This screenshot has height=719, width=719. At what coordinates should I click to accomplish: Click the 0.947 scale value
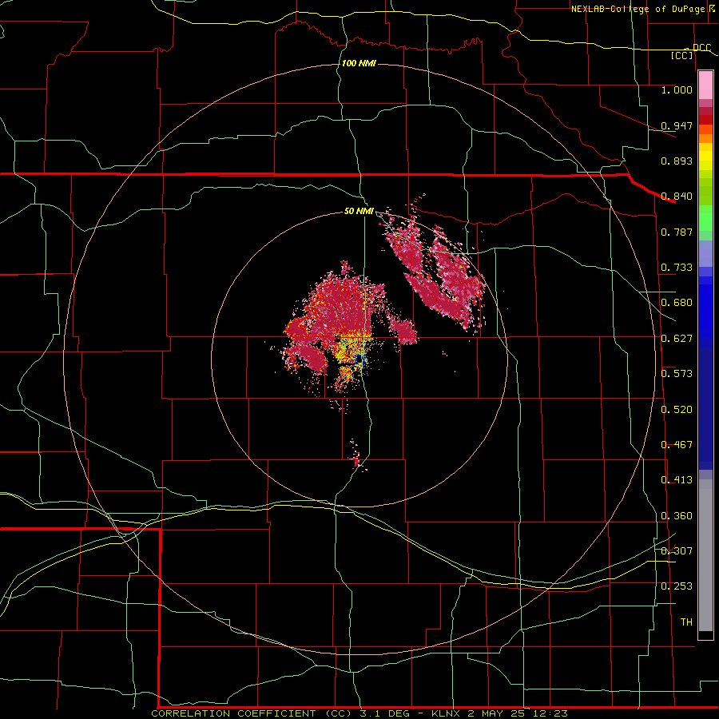coord(677,125)
